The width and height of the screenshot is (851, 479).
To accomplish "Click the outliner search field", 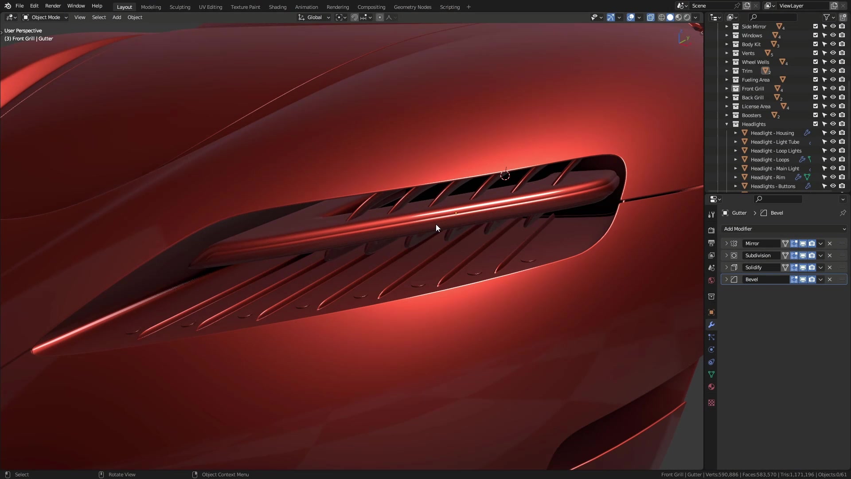I will point(773,17).
